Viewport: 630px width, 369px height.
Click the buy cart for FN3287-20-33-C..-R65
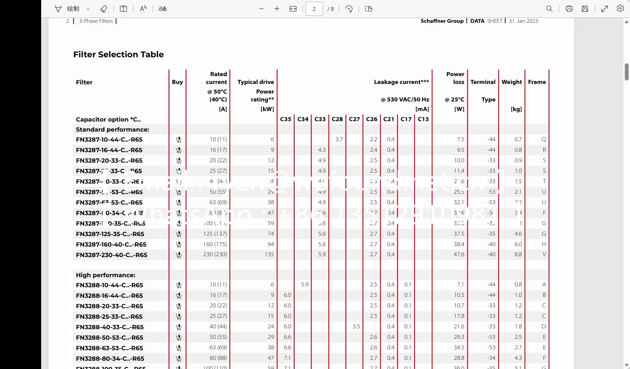pos(179,160)
